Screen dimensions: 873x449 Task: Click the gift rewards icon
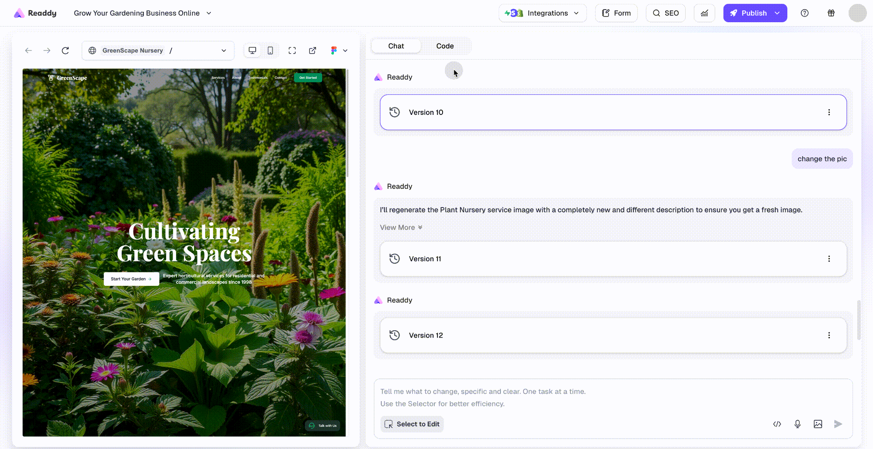click(x=831, y=13)
